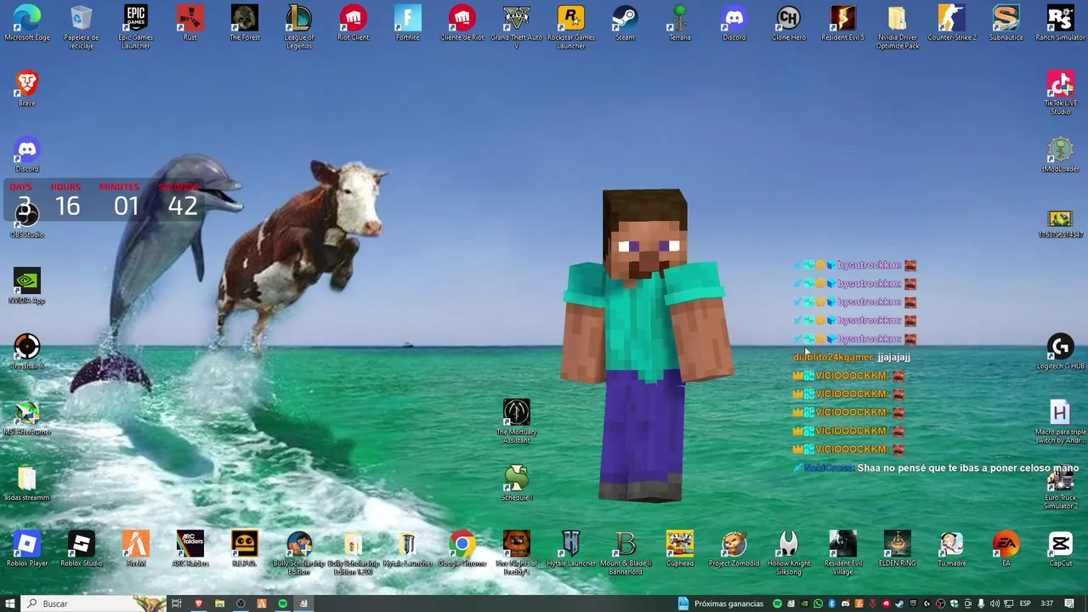Select the ARC Raiders desktop icon
The image size is (1088, 612).
click(x=190, y=549)
